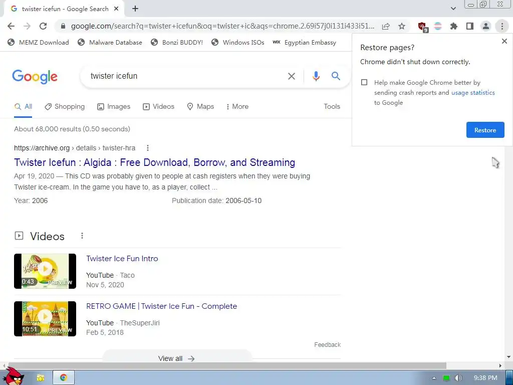
Task: Reload the page with the refresh icon
Action: (43, 26)
